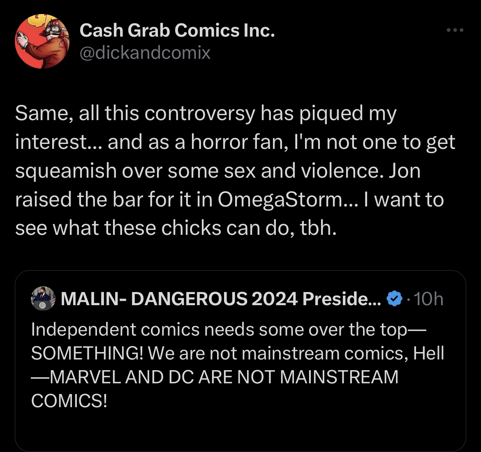
Task: Visit the @dickandcomix handle
Action: (x=145, y=53)
